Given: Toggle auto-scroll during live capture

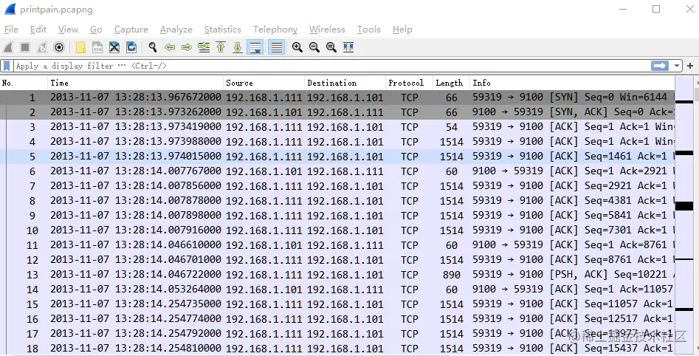Looking at the screenshot, I should [255, 47].
